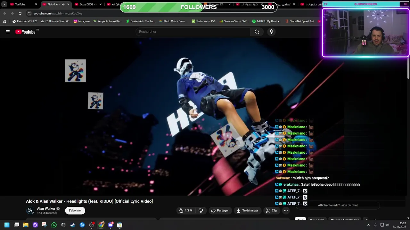View site information icon in address bar
Screen dimensions: 410x230
click(x=29, y=13)
